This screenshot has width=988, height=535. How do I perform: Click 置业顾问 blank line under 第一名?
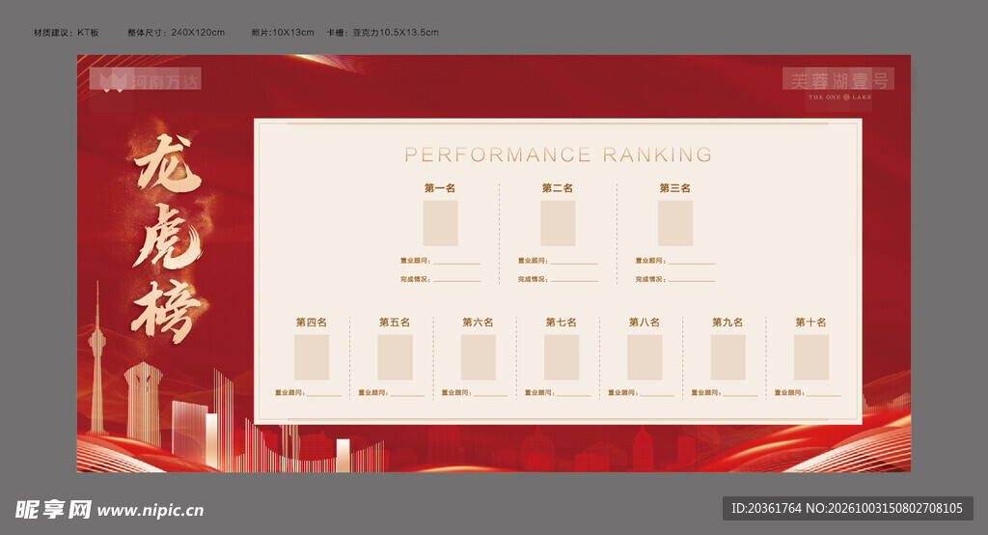click(x=456, y=263)
